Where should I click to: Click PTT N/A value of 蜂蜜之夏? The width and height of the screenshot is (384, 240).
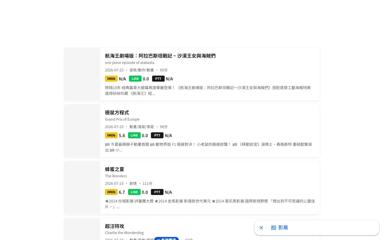pos(168,192)
